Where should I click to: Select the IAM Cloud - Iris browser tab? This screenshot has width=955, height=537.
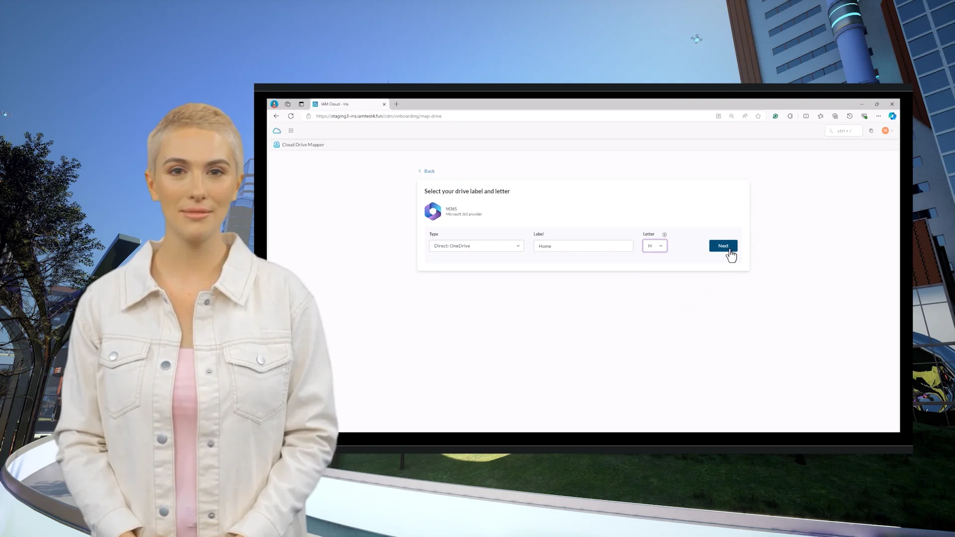coord(343,104)
